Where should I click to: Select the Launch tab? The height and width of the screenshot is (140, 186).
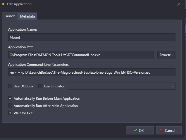[10, 16]
